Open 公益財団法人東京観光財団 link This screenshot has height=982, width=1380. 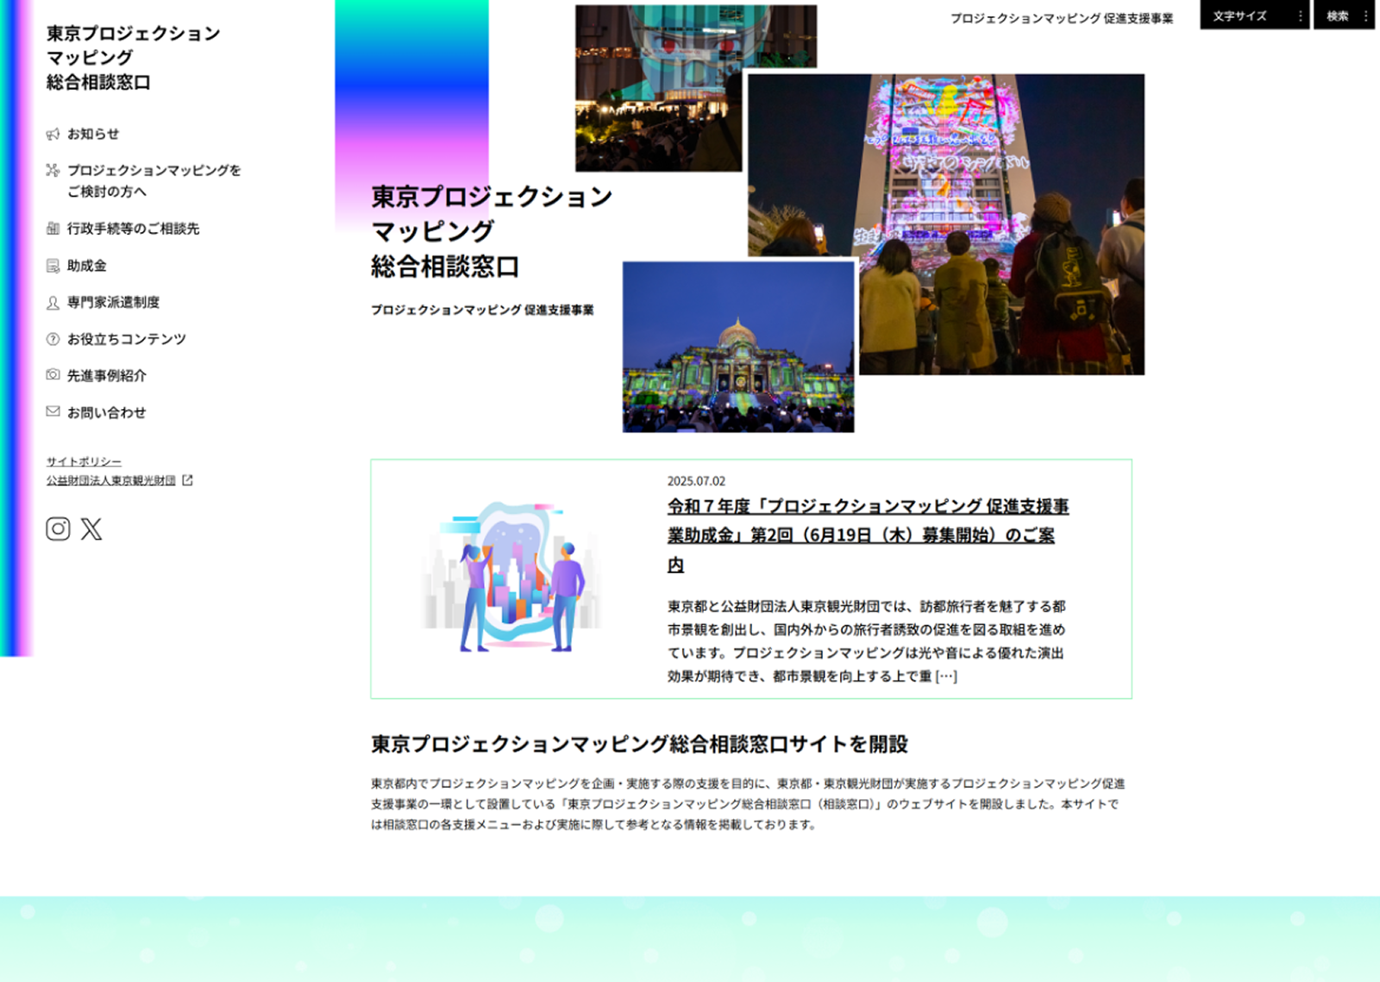coord(111,481)
